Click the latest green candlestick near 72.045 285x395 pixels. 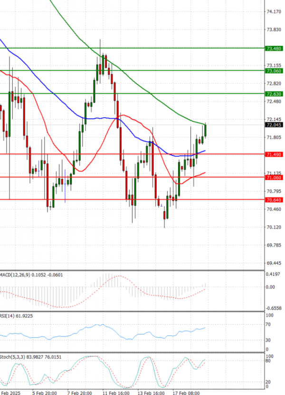(205, 131)
